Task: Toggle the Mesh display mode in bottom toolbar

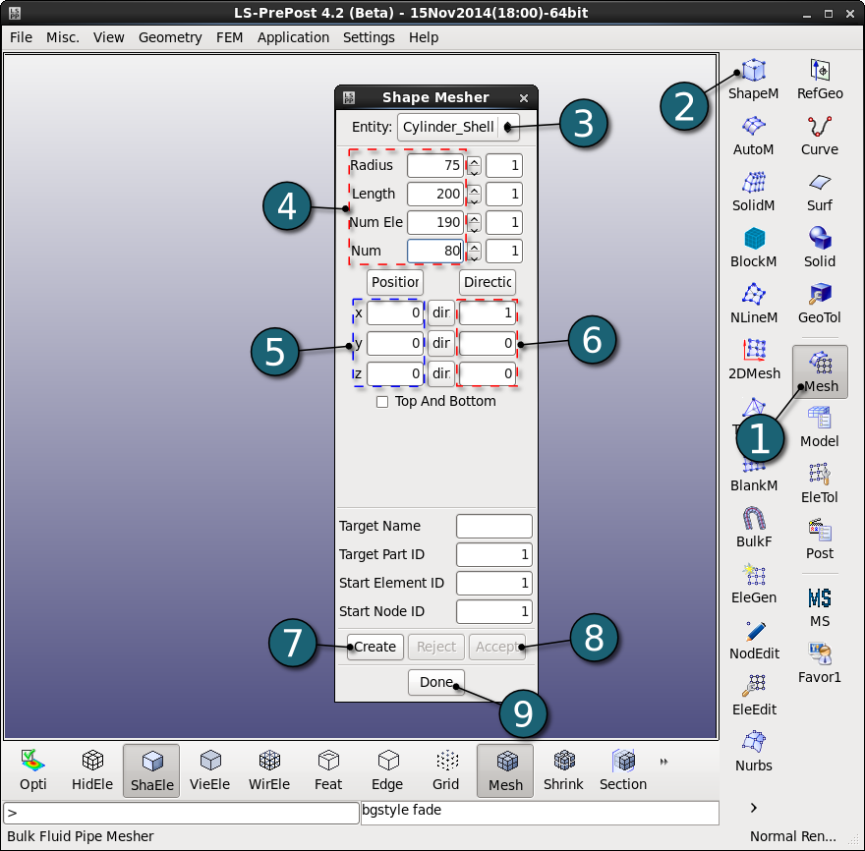Action: click(x=505, y=770)
